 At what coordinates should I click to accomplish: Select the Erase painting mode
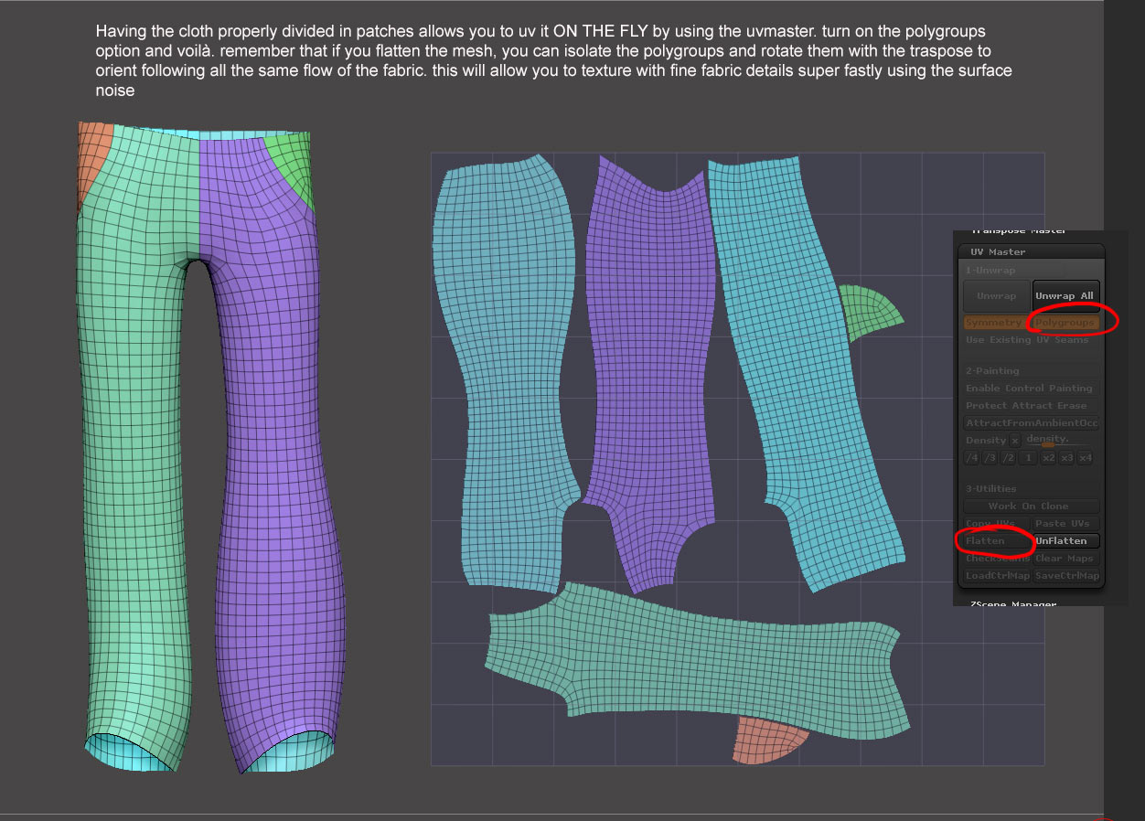click(x=1071, y=406)
